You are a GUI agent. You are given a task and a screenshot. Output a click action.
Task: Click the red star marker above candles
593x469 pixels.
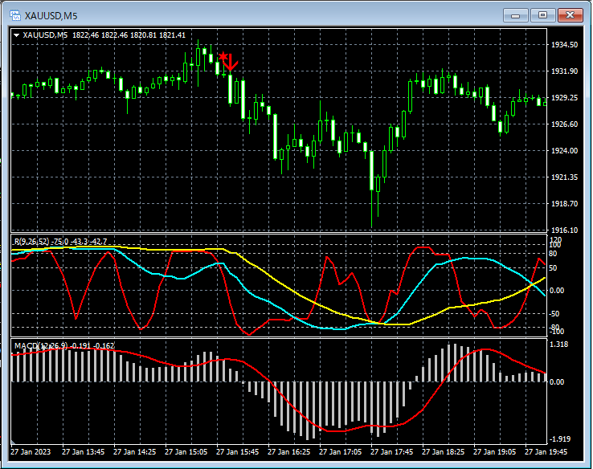(x=223, y=56)
